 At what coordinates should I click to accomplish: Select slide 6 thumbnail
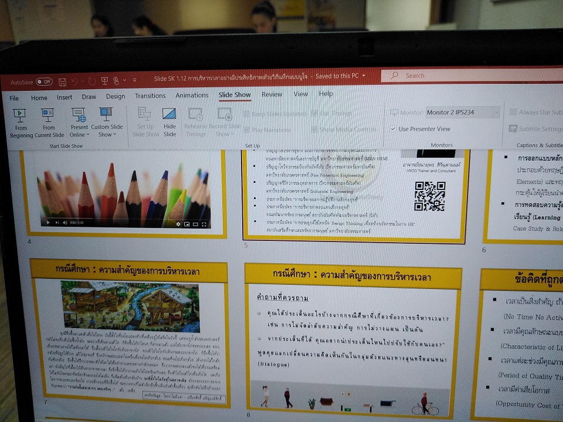coord(524,197)
